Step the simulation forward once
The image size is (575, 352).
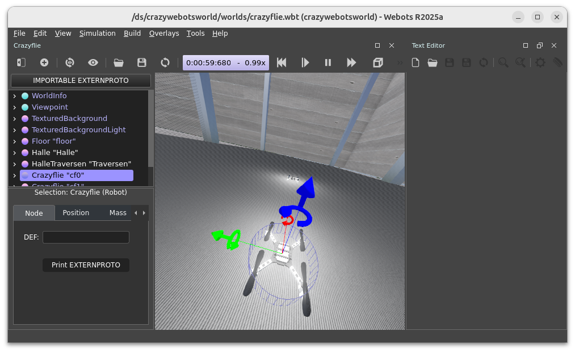305,62
